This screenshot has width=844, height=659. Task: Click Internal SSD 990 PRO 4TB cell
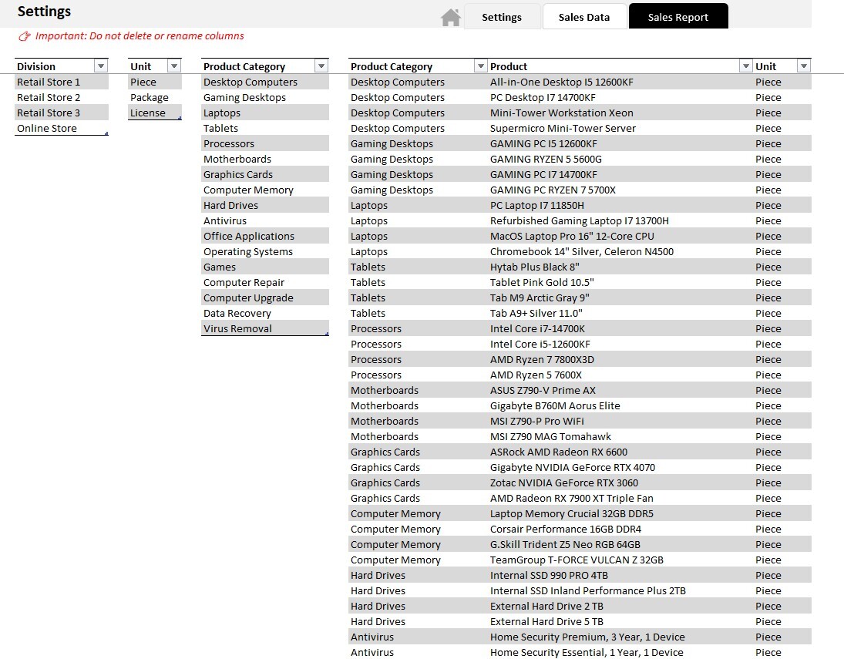(x=620, y=576)
